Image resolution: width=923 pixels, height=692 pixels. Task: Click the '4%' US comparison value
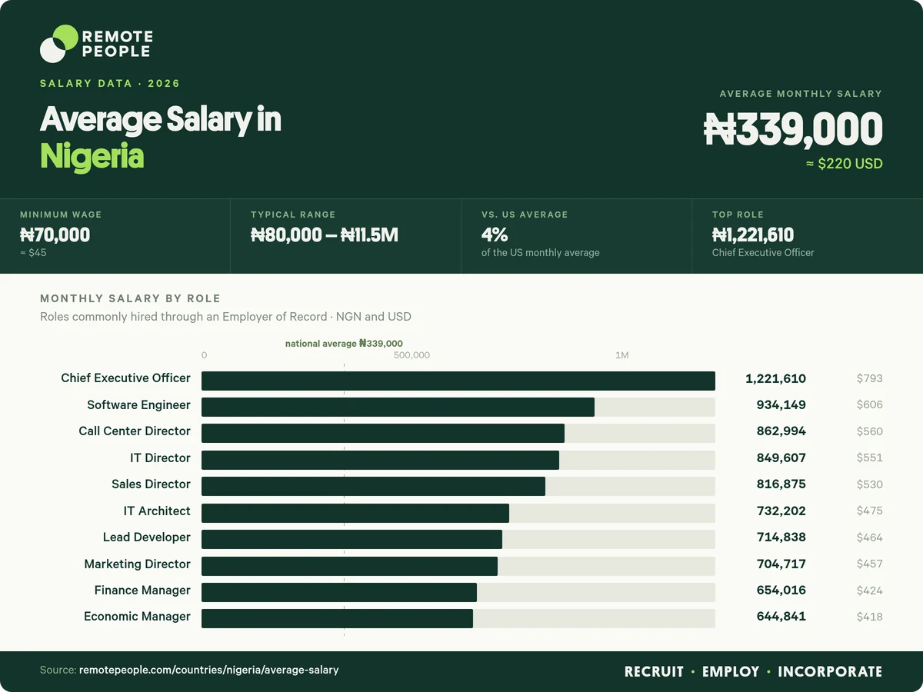click(x=495, y=235)
